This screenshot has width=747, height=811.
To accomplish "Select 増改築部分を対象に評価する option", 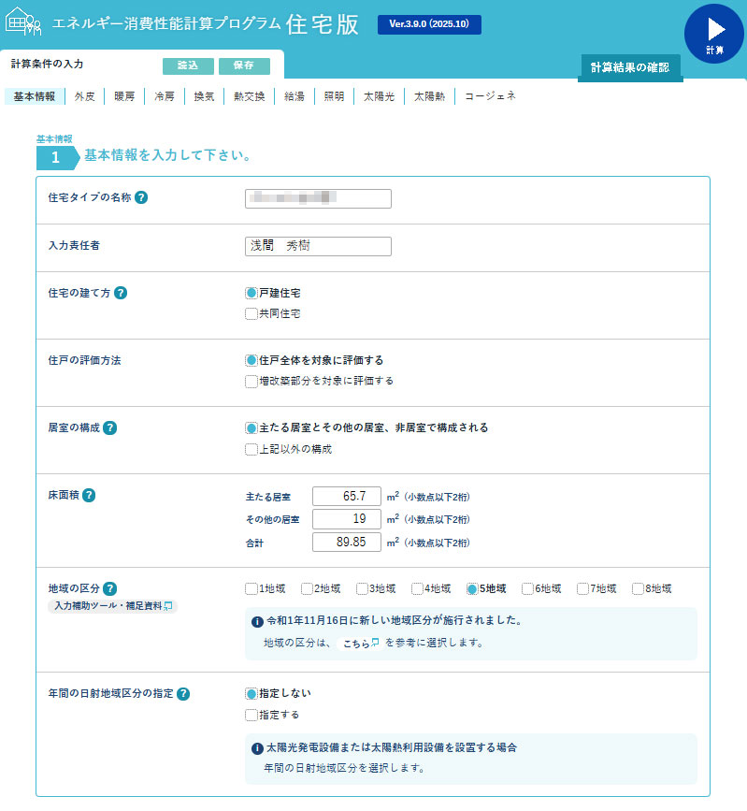I will (x=251, y=381).
